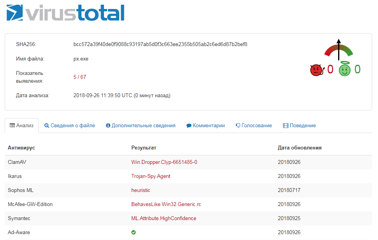Click the speech bubble icon beside Комментарии
Image resolution: width=378 pixels, height=240 pixels.
pos(189,126)
